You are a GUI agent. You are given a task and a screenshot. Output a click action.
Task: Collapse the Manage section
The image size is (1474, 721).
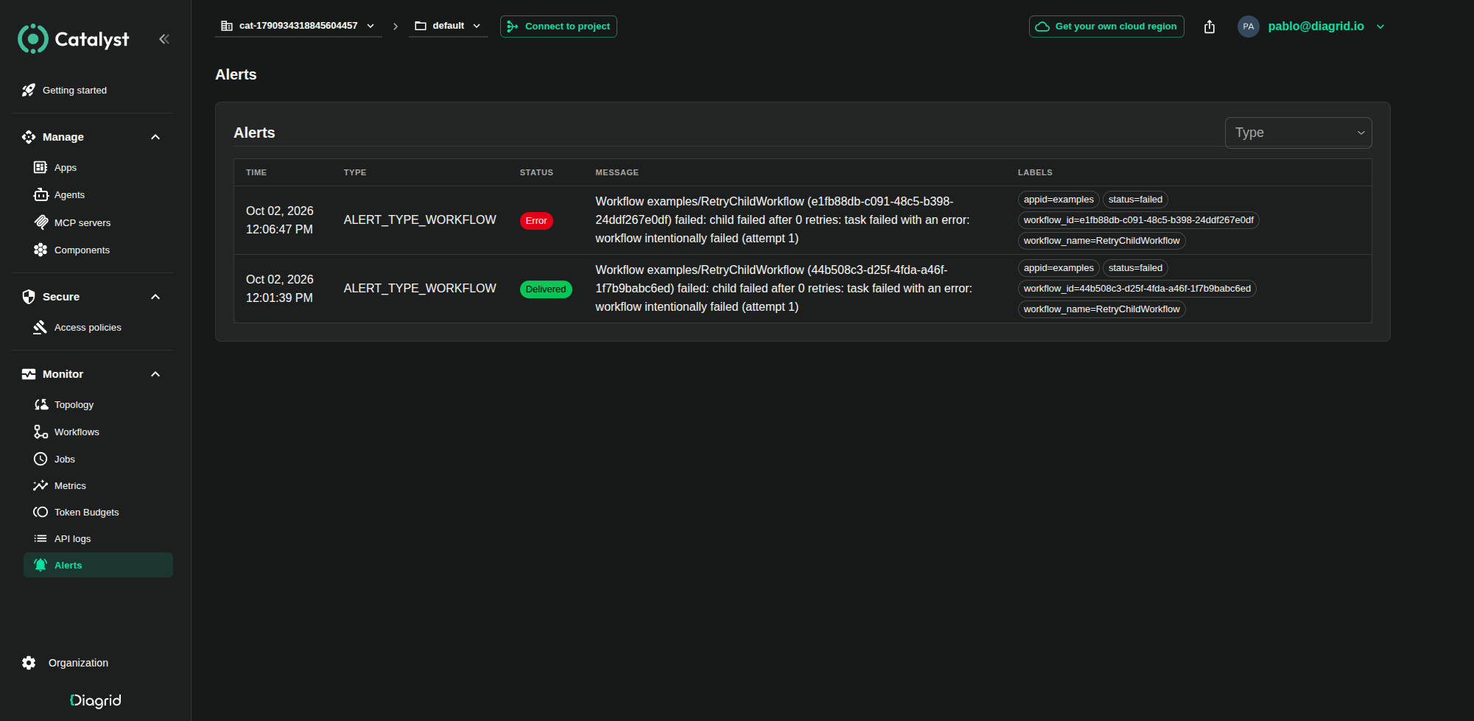(155, 137)
